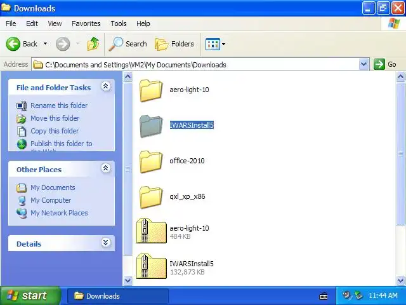Select the qxl_xp_x86 folder icon
This screenshot has height=305, width=406.
pos(151,197)
